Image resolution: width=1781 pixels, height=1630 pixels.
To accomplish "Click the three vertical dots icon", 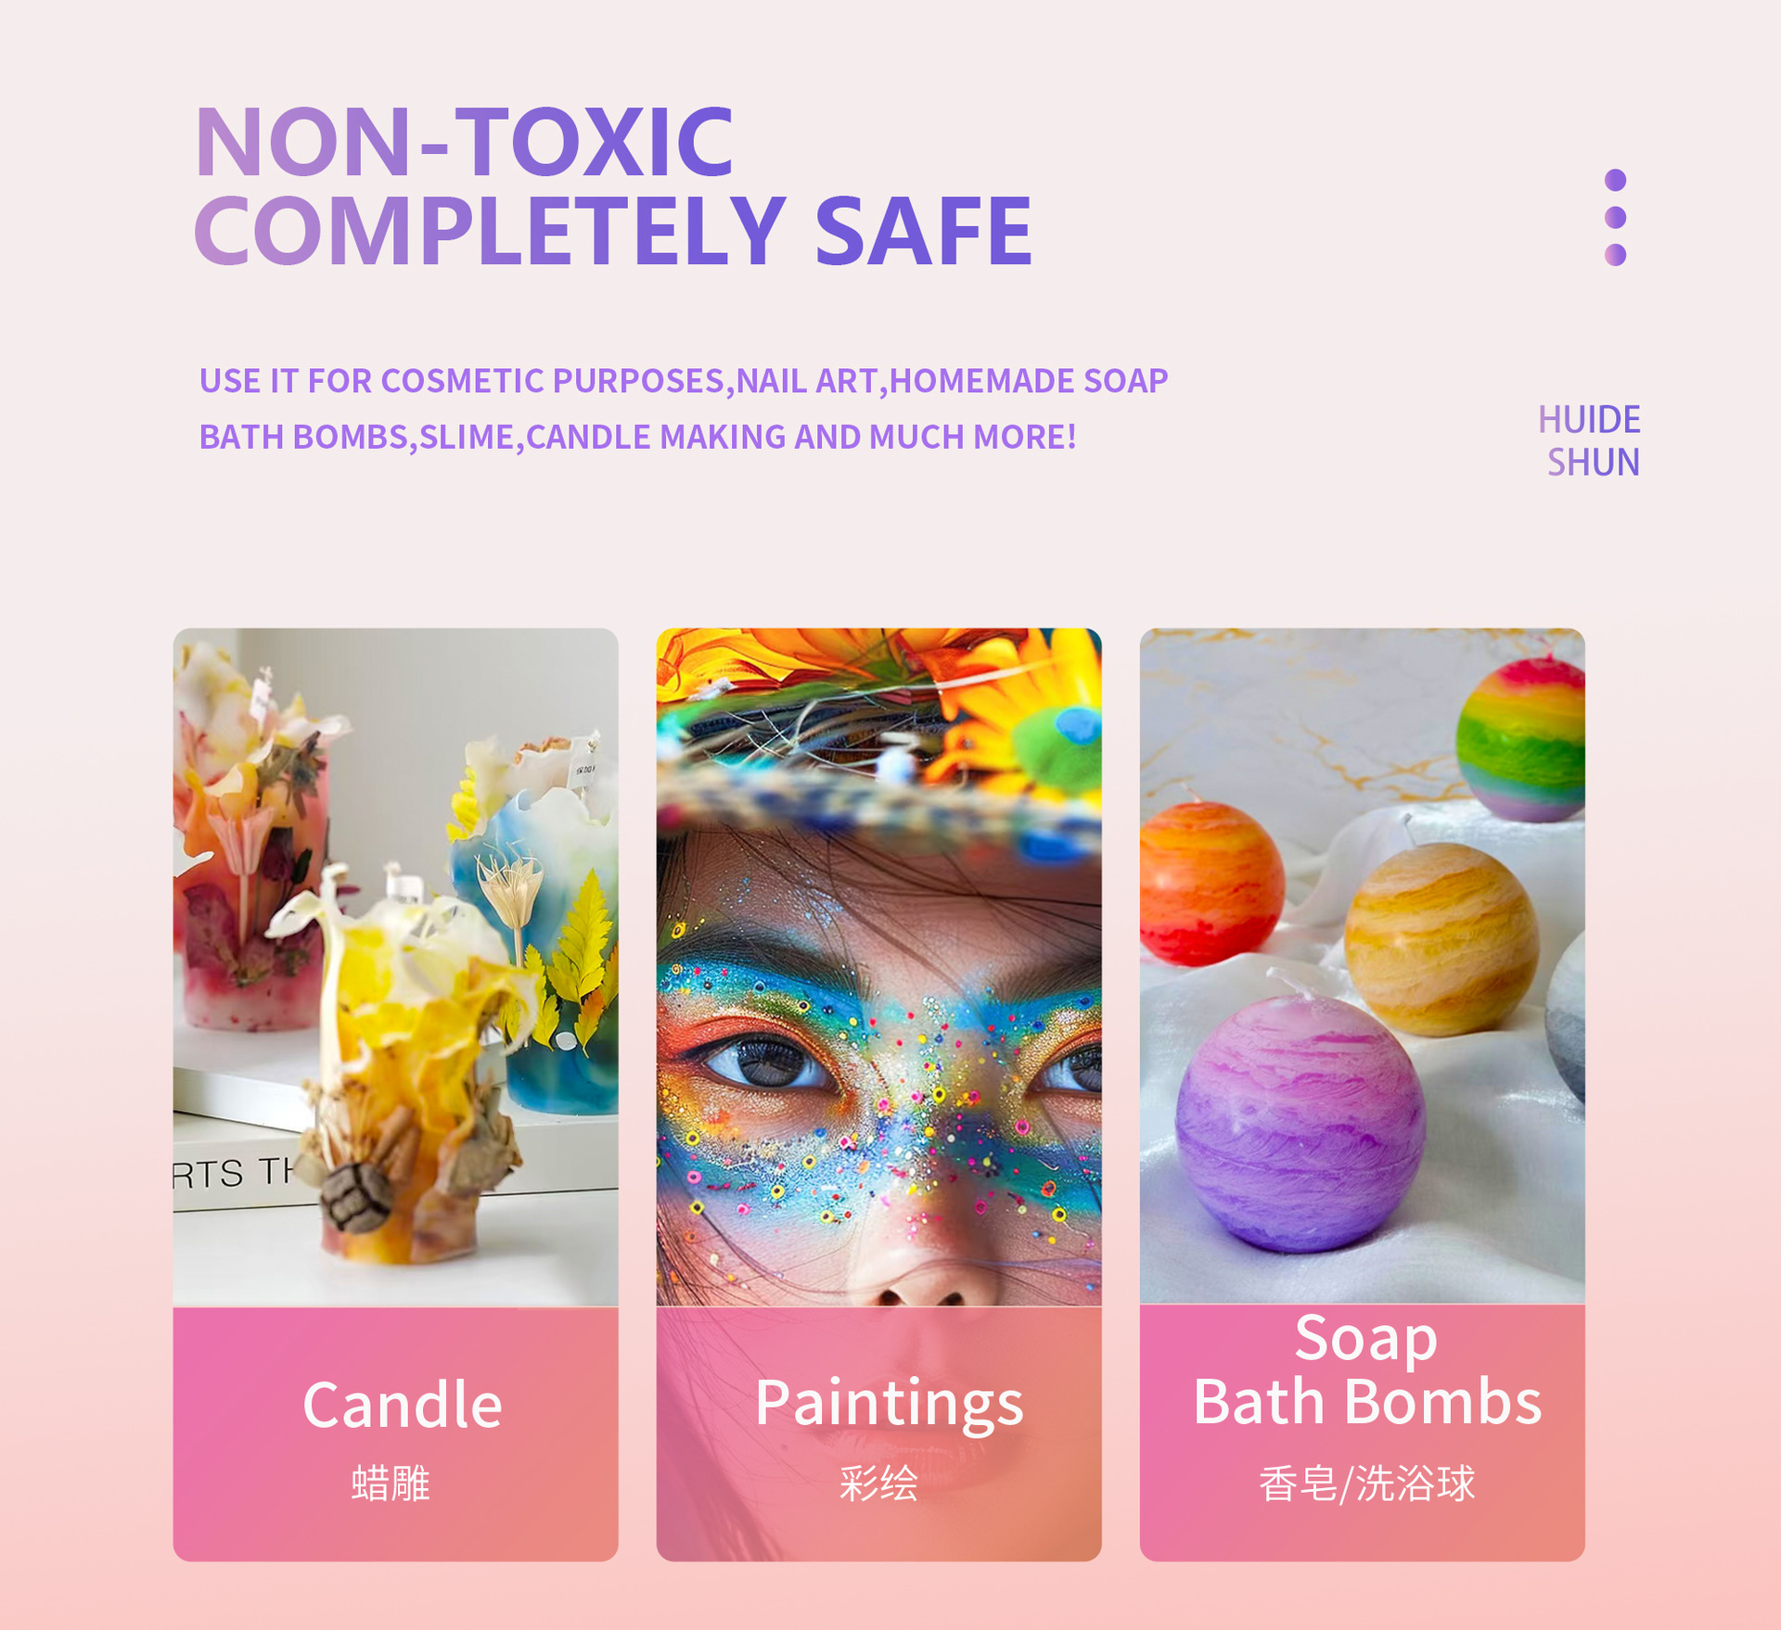I will pyautogui.click(x=1615, y=217).
